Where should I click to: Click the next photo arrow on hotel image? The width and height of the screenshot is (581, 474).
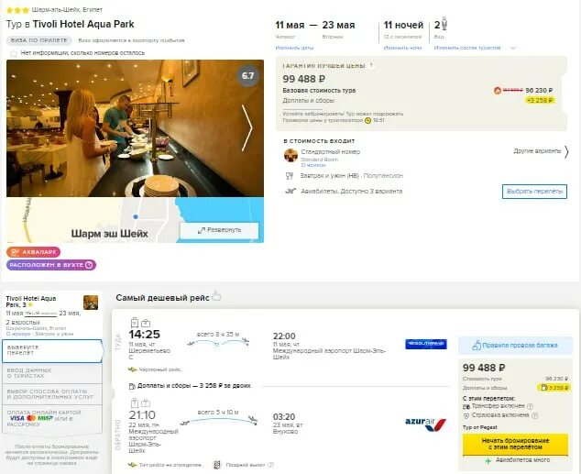click(247, 127)
